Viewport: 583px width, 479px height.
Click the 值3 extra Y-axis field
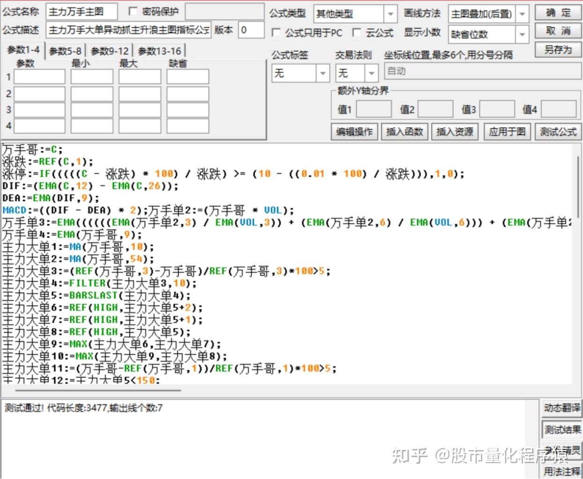(497, 109)
